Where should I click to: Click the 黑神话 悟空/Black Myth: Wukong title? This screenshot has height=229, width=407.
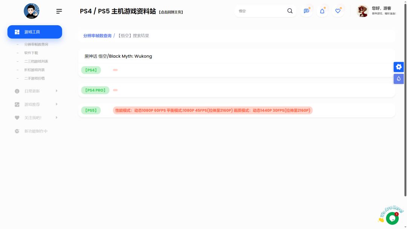(x=118, y=56)
